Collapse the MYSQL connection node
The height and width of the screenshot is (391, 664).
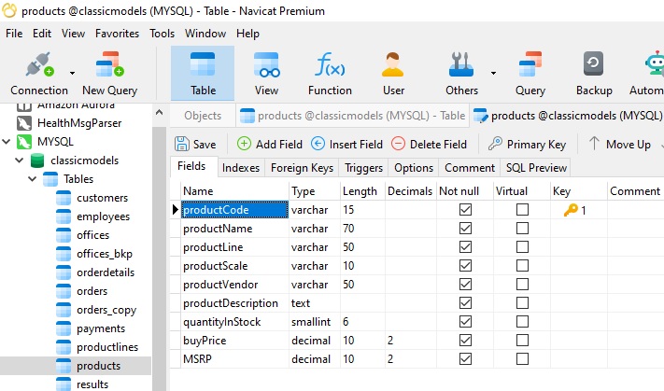click(x=7, y=141)
